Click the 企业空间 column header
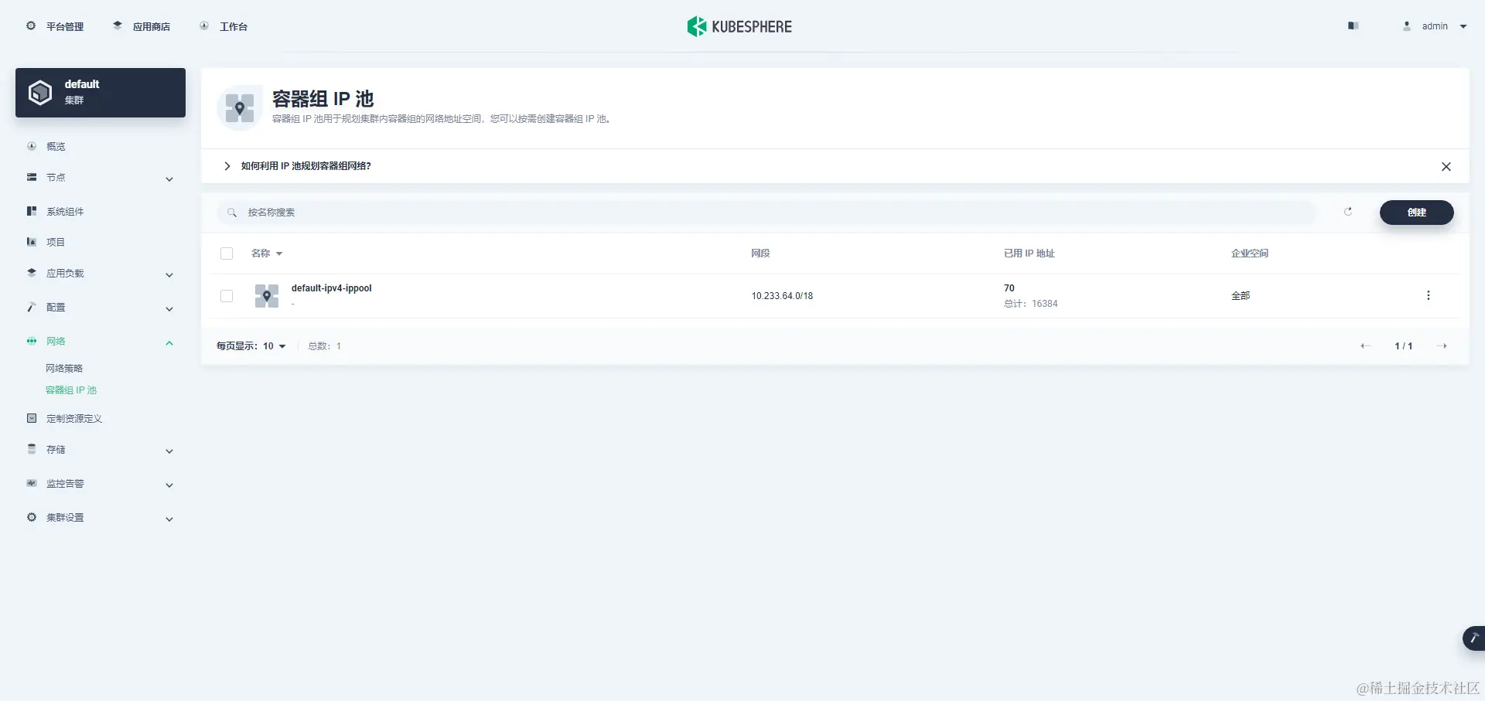The width and height of the screenshot is (1485, 701). (1250, 254)
